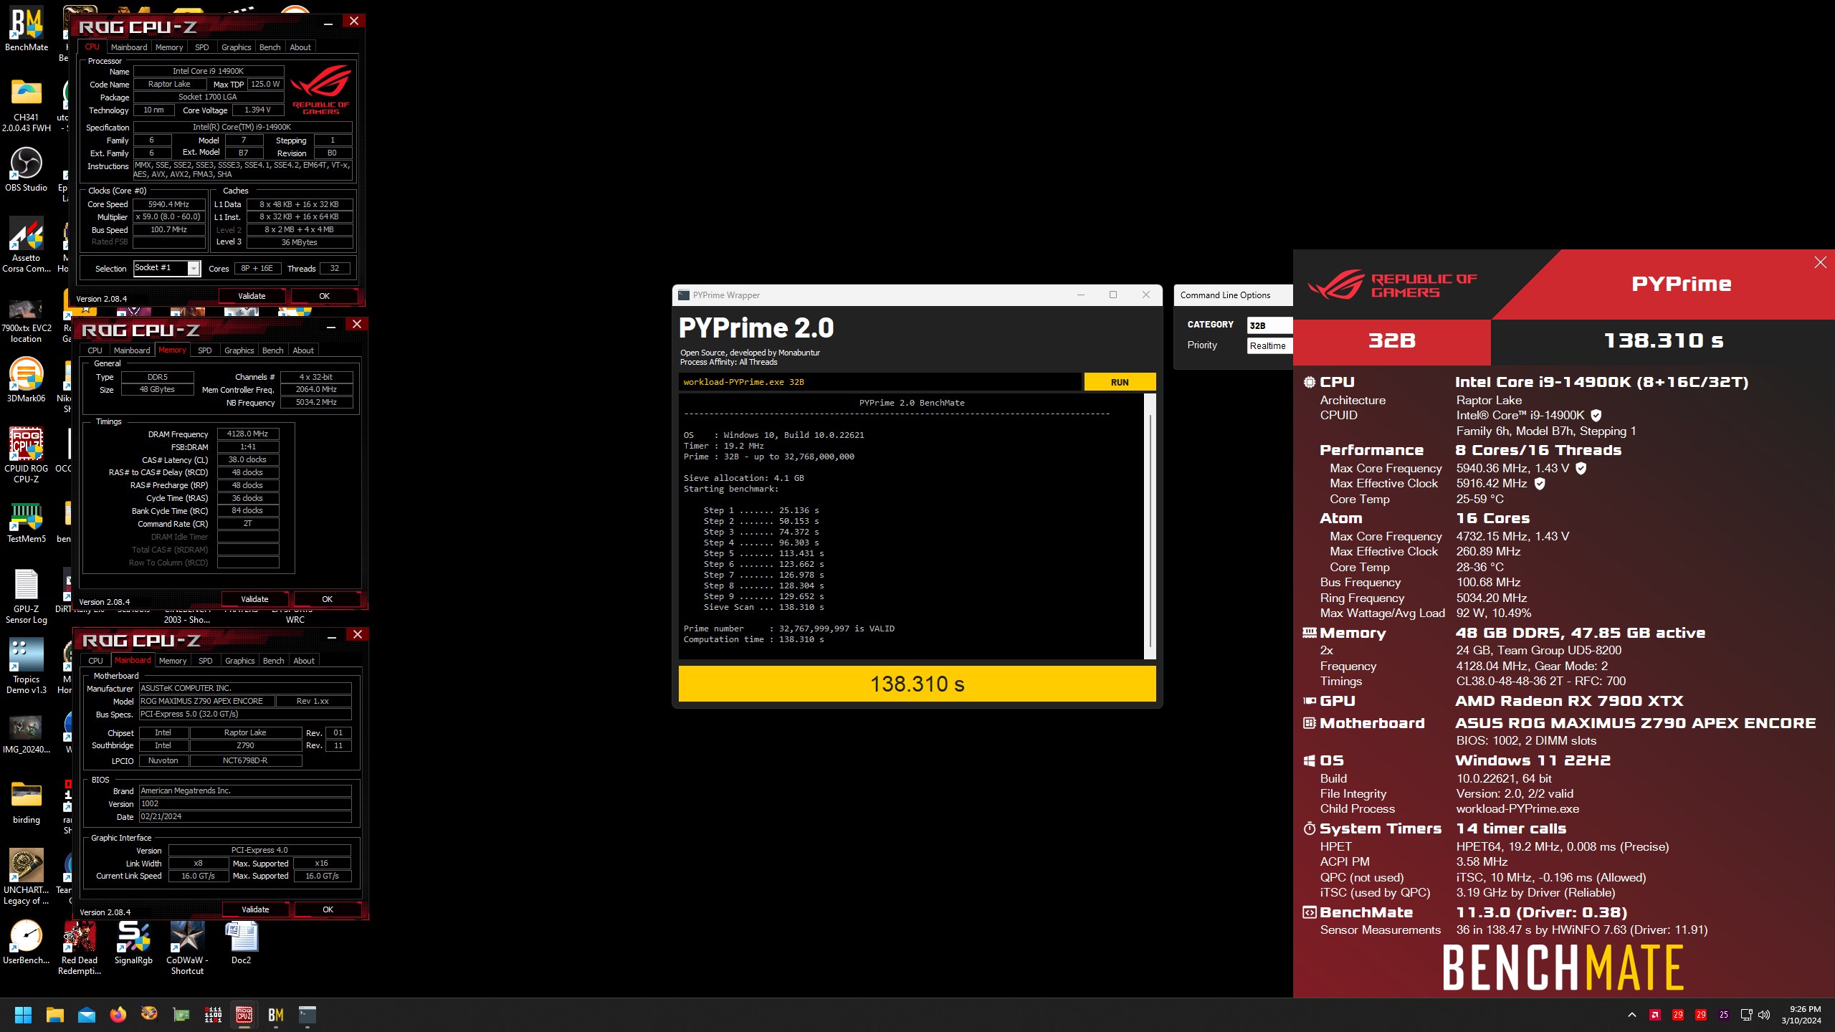1835x1032 pixels.
Task: Click Validate in the top CPU-Z window
Action: tap(252, 296)
